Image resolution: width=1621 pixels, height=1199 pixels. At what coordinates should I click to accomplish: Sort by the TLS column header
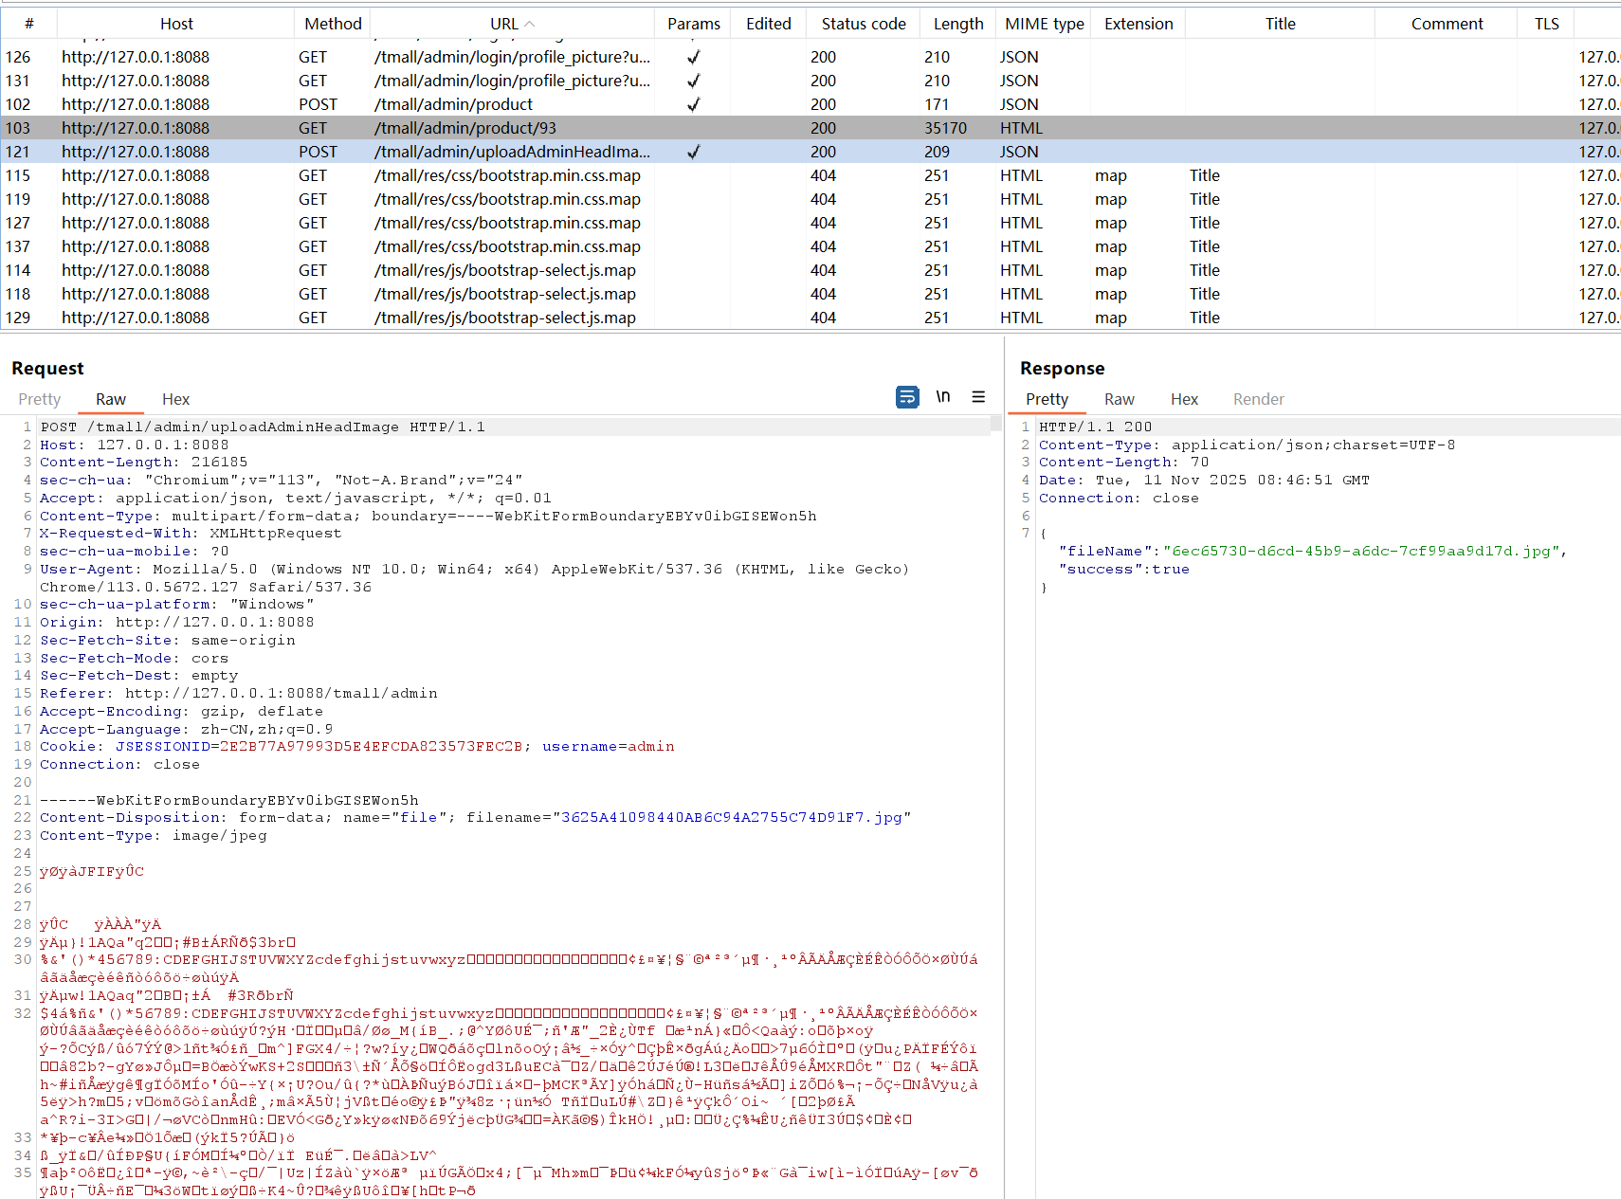point(1546,24)
